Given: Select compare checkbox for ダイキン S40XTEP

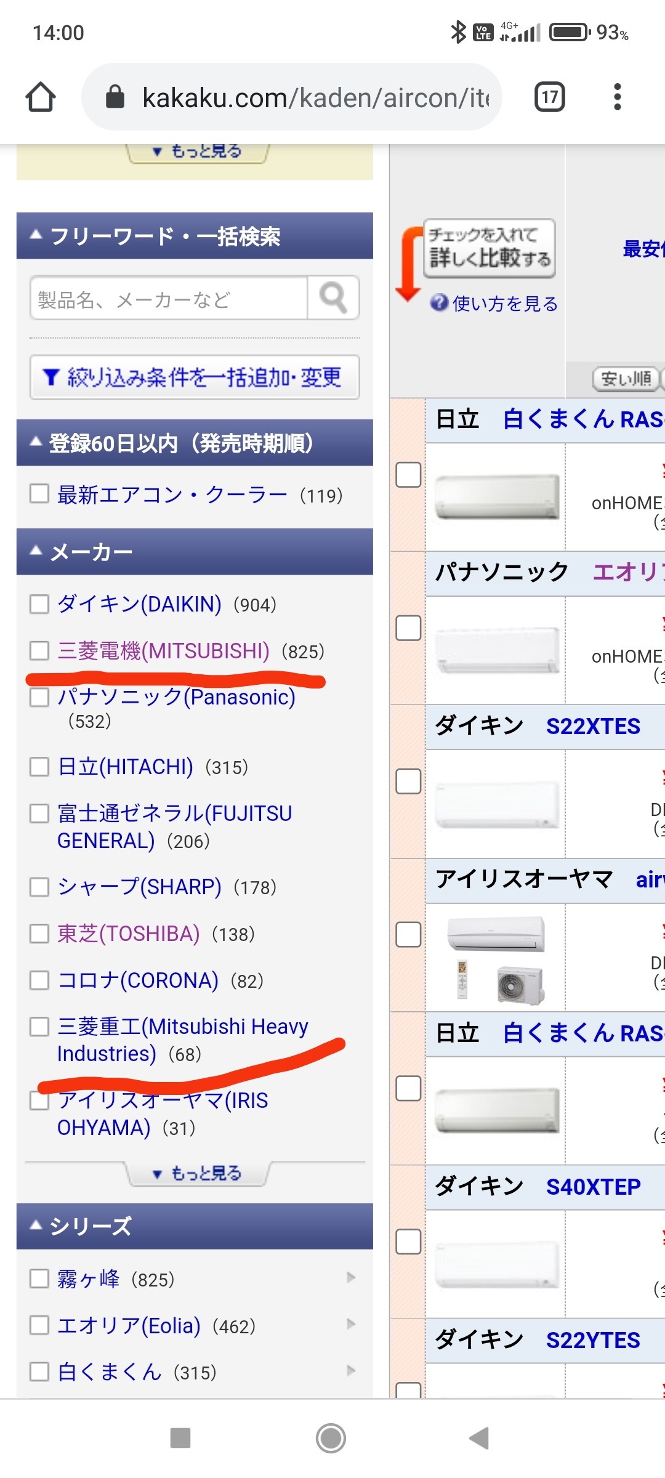Looking at the screenshot, I should click(408, 1242).
